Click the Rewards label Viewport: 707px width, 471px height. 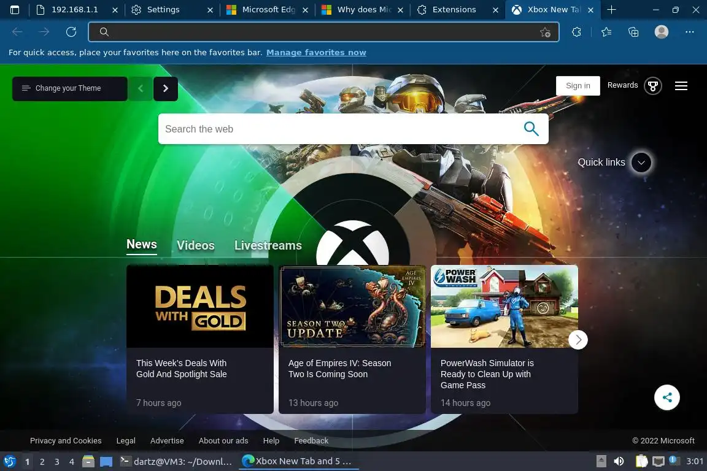click(x=622, y=85)
